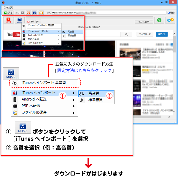Click the アップロード upload button
The image size is (178, 177).
point(145,34)
